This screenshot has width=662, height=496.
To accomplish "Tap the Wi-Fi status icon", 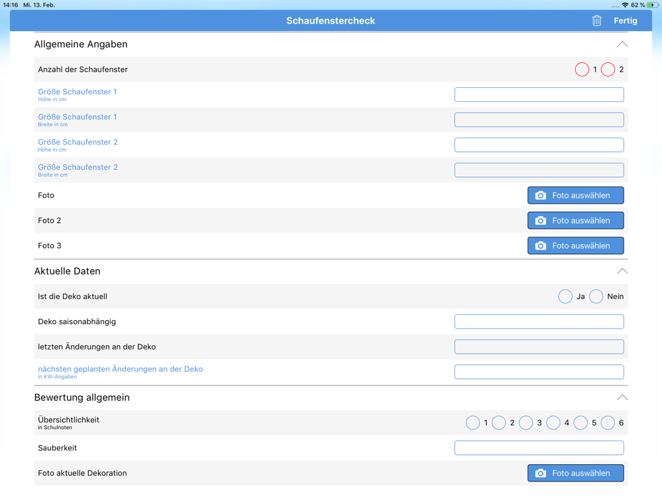I will [626, 5].
